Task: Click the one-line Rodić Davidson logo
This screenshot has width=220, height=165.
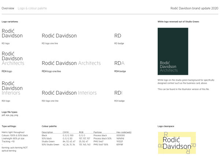Action: pyautogui.click(x=59, y=36)
